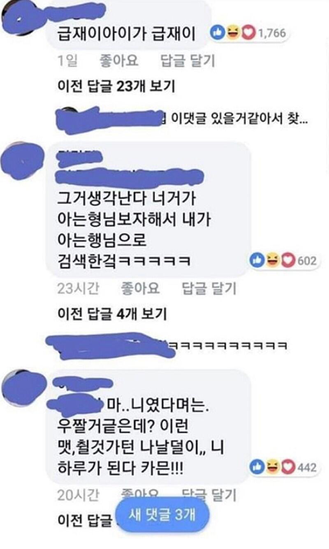Reply to the top comment via 답글 달기

click(188, 62)
